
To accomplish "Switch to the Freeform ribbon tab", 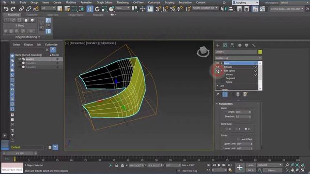I will 32,15.
